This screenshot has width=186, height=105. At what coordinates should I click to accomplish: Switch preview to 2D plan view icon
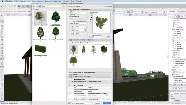[x=91, y=13]
